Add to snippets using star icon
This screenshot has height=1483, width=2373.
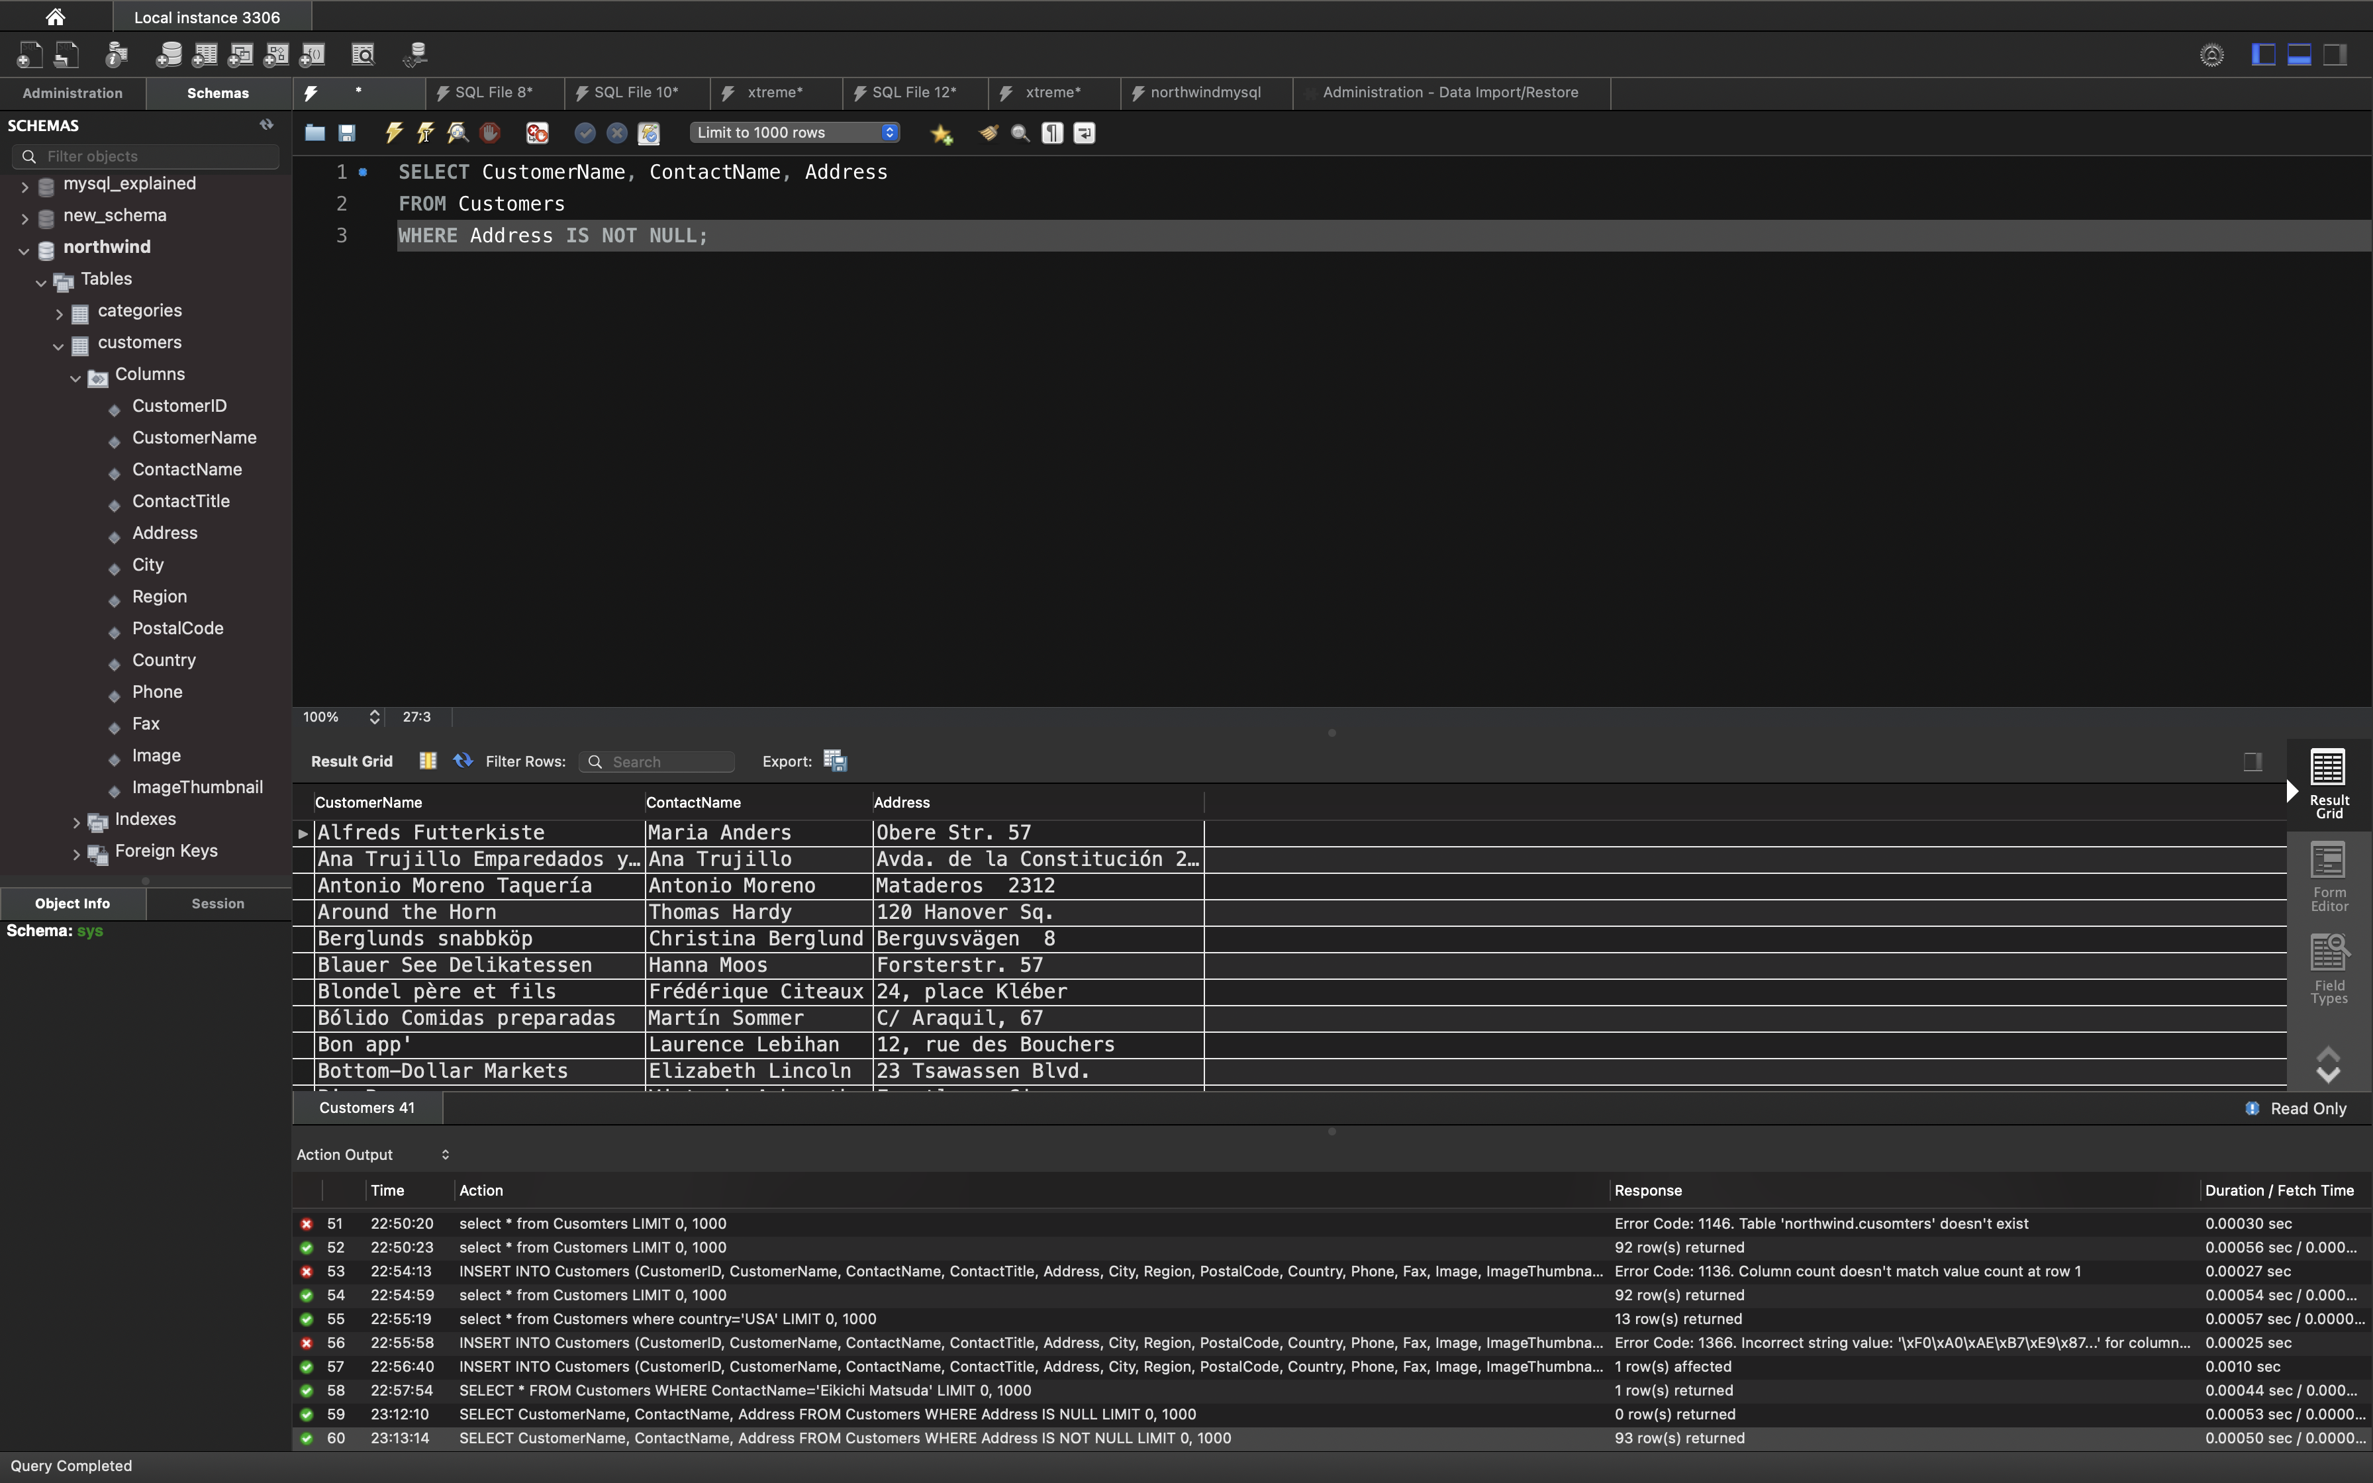click(x=942, y=134)
